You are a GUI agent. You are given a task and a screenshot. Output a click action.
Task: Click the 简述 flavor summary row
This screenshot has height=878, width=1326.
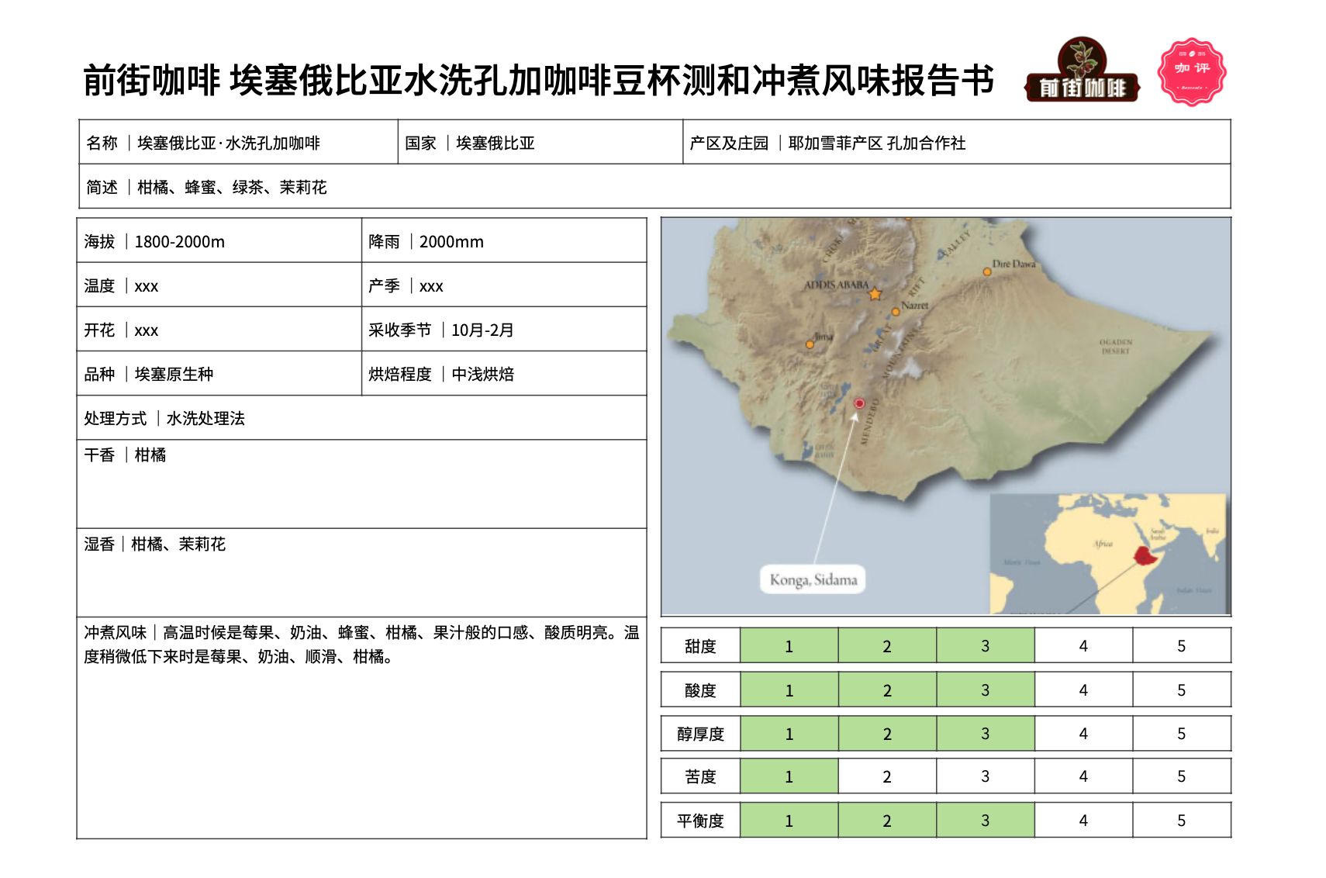[654, 187]
